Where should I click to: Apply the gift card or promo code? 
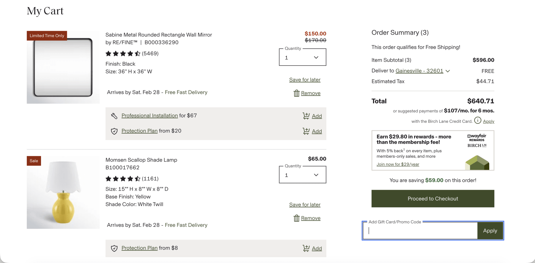coord(490,231)
